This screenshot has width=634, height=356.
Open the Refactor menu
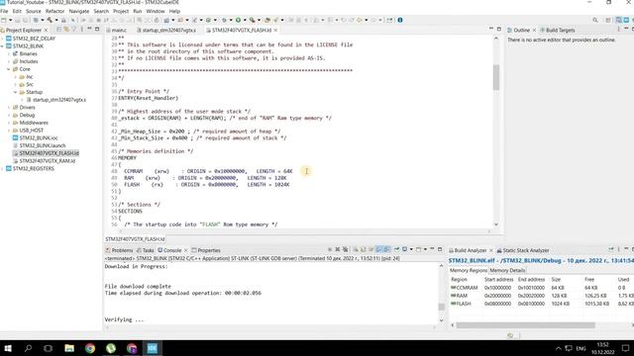point(55,11)
